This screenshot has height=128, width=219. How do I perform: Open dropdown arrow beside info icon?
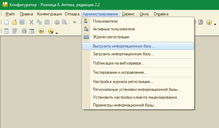coord(215,25)
